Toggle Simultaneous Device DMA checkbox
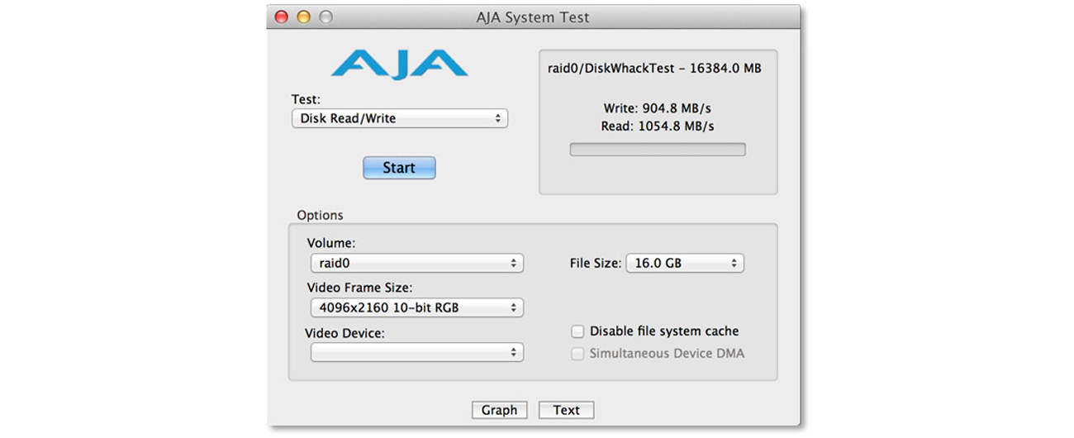This screenshot has width=1074, height=438. click(577, 354)
